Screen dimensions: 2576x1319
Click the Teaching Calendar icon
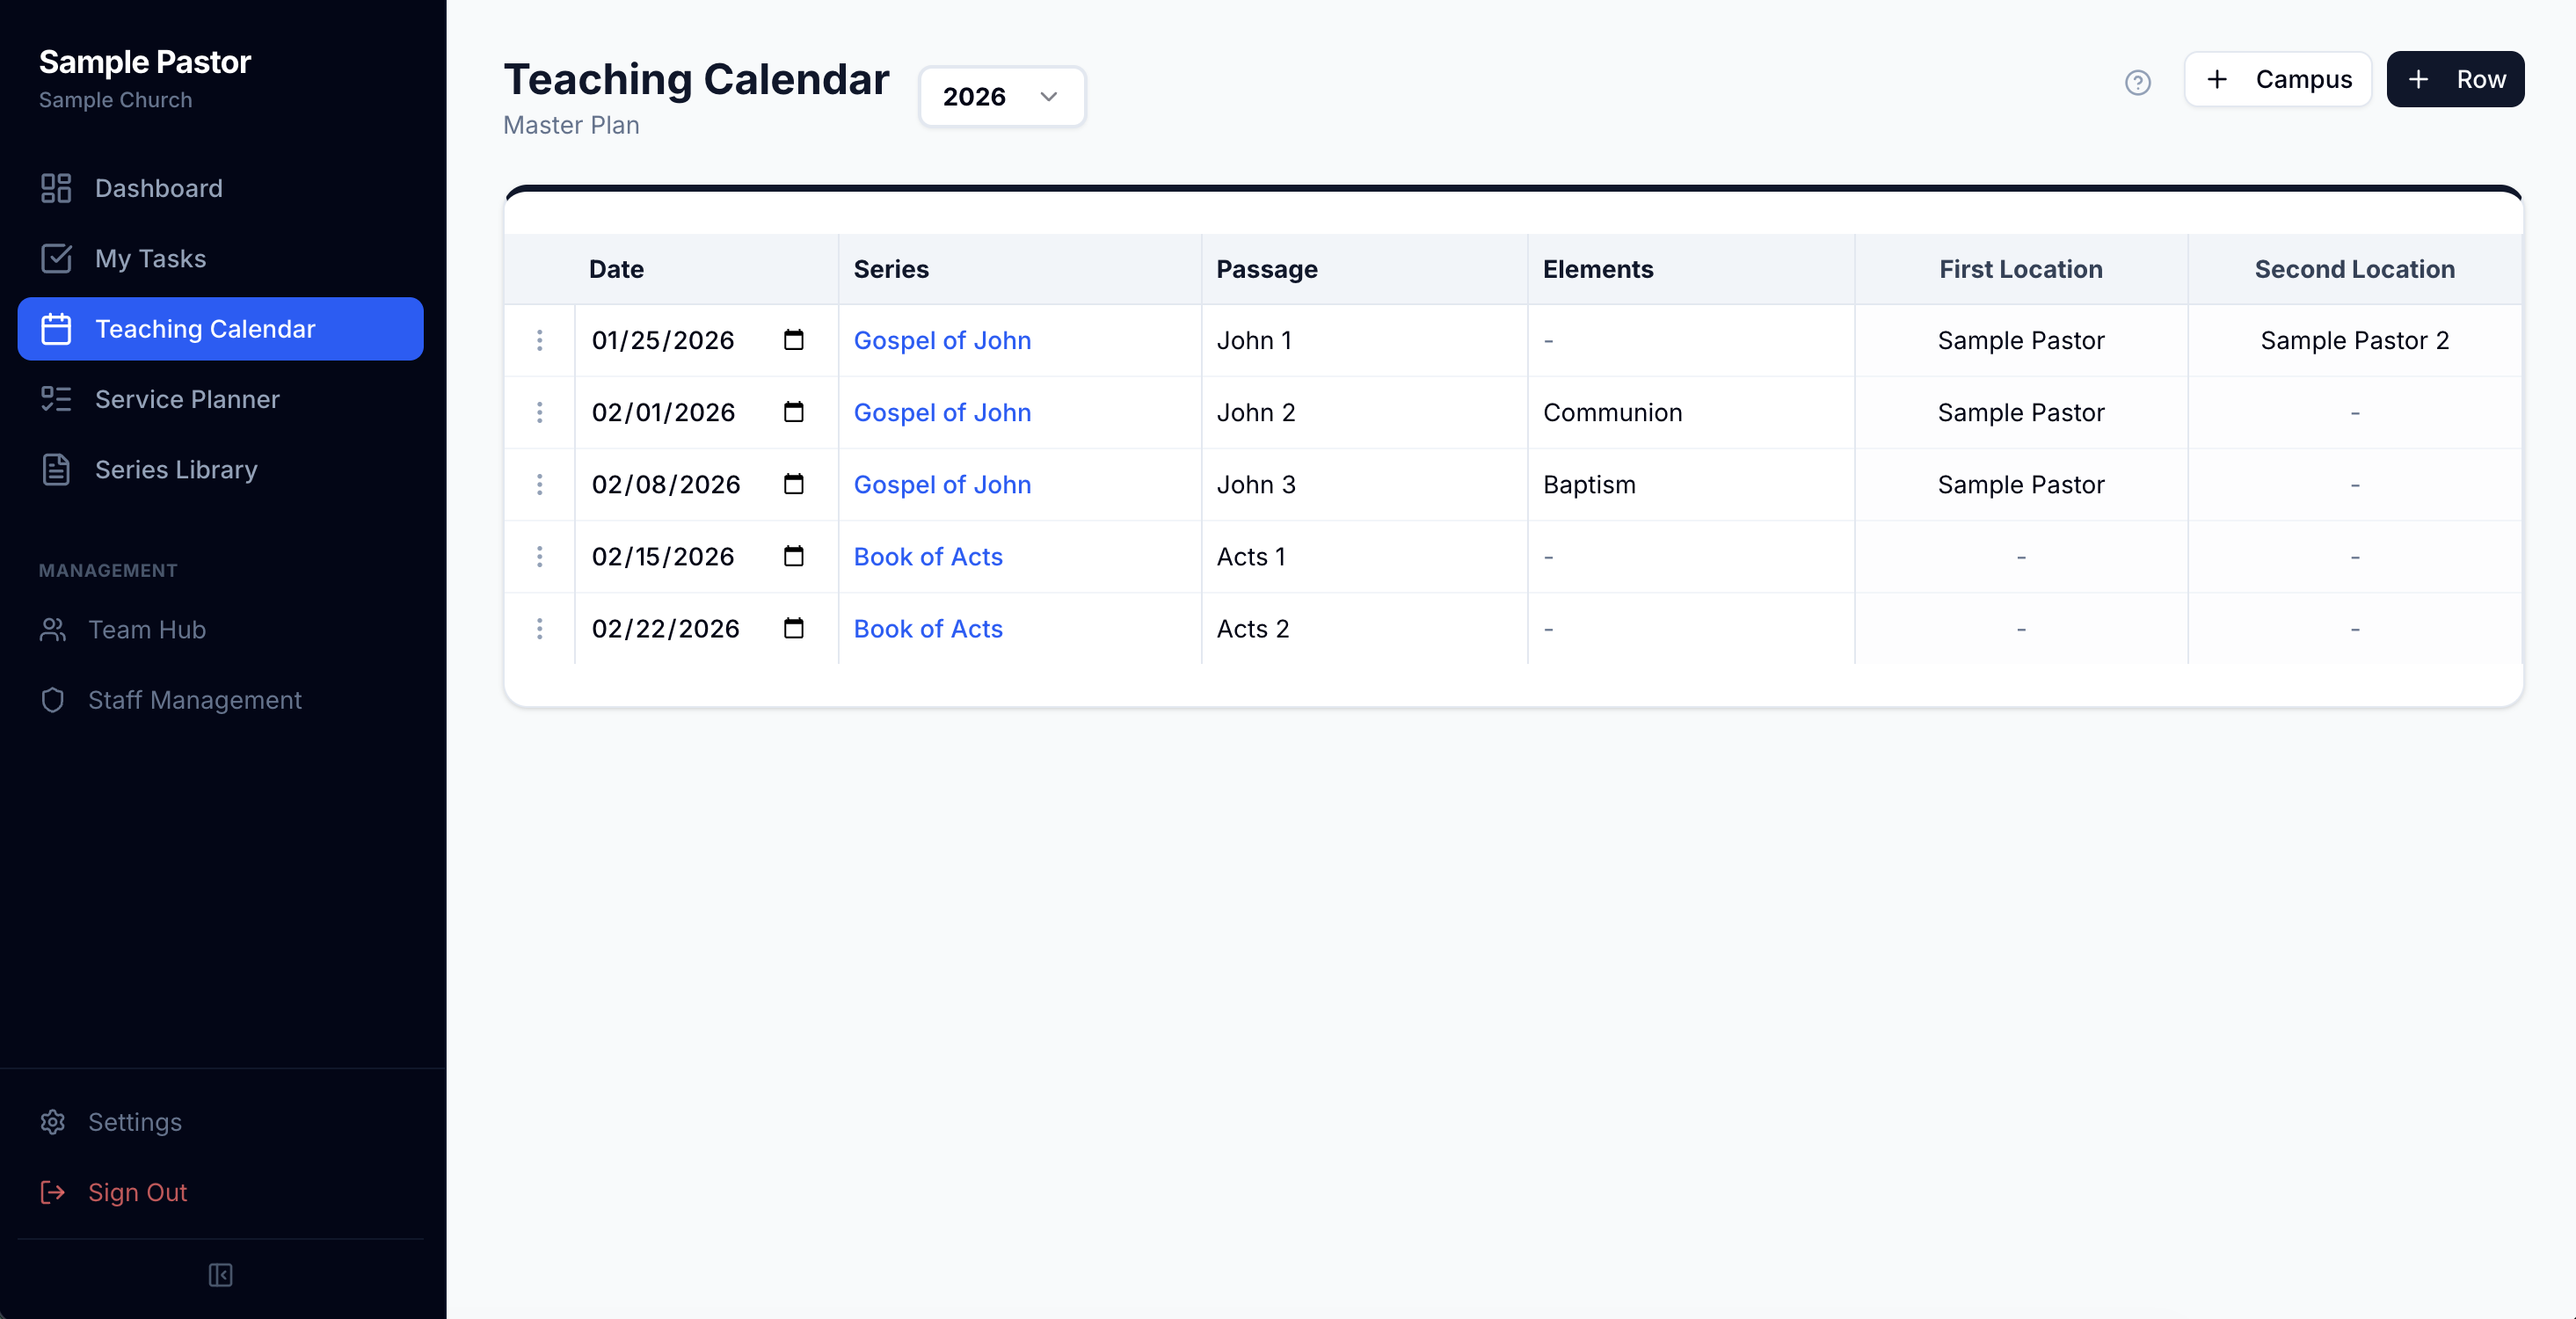(55, 328)
